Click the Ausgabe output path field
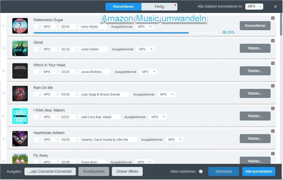The height and width of the screenshot is (180, 283). (50, 171)
